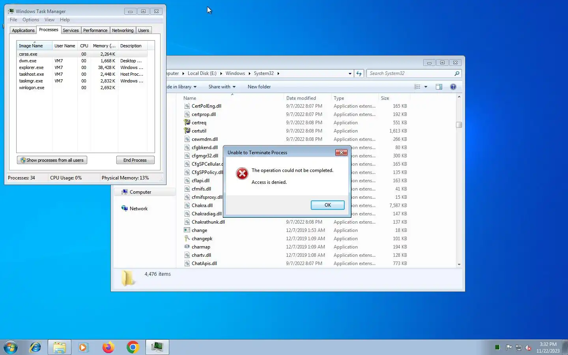Open the address bar history dropdown
Image resolution: width=568 pixels, height=355 pixels.
350,73
